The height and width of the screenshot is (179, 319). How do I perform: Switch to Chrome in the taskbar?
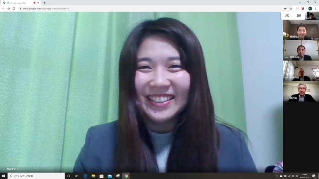tap(126, 176)
